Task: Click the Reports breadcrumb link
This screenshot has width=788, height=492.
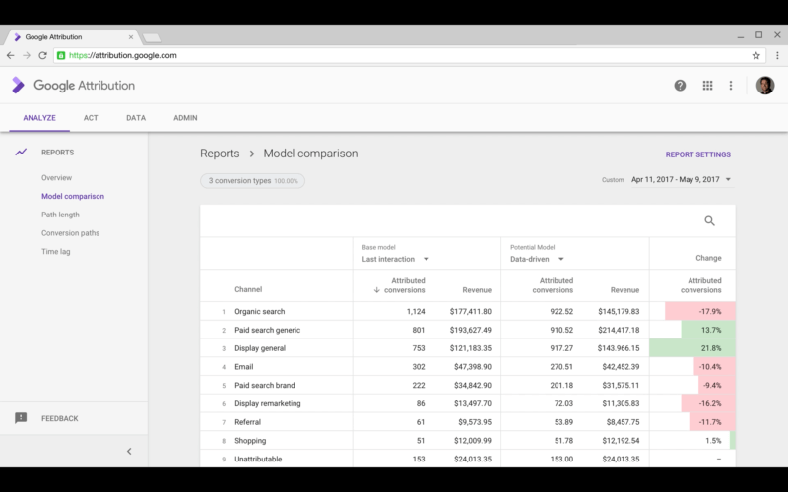Action: 220,154
